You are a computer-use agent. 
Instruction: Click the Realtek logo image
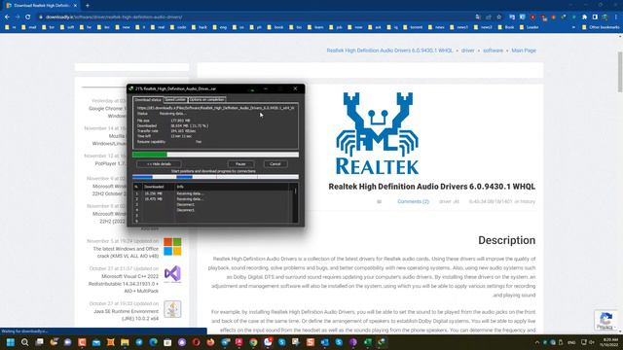coord(377,133)
